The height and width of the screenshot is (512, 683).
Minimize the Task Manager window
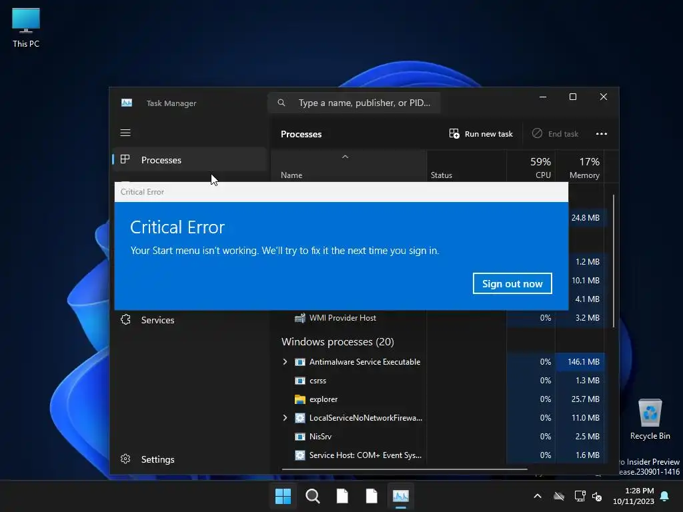[x=543, y=97]
